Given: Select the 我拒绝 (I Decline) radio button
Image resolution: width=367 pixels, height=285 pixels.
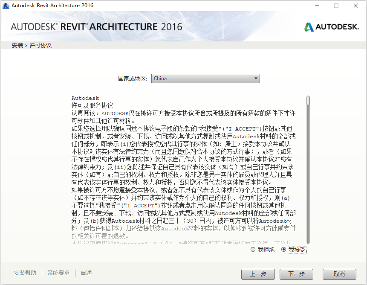Looking at the screenshot, I should click(x=252, y=250).
